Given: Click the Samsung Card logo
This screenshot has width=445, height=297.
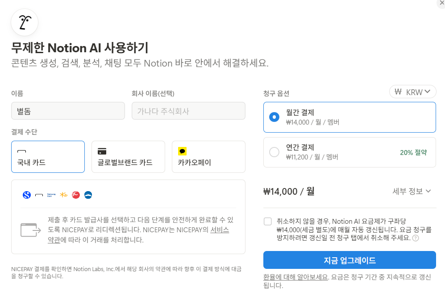Looking at the screenshot, I should (51, 195).
